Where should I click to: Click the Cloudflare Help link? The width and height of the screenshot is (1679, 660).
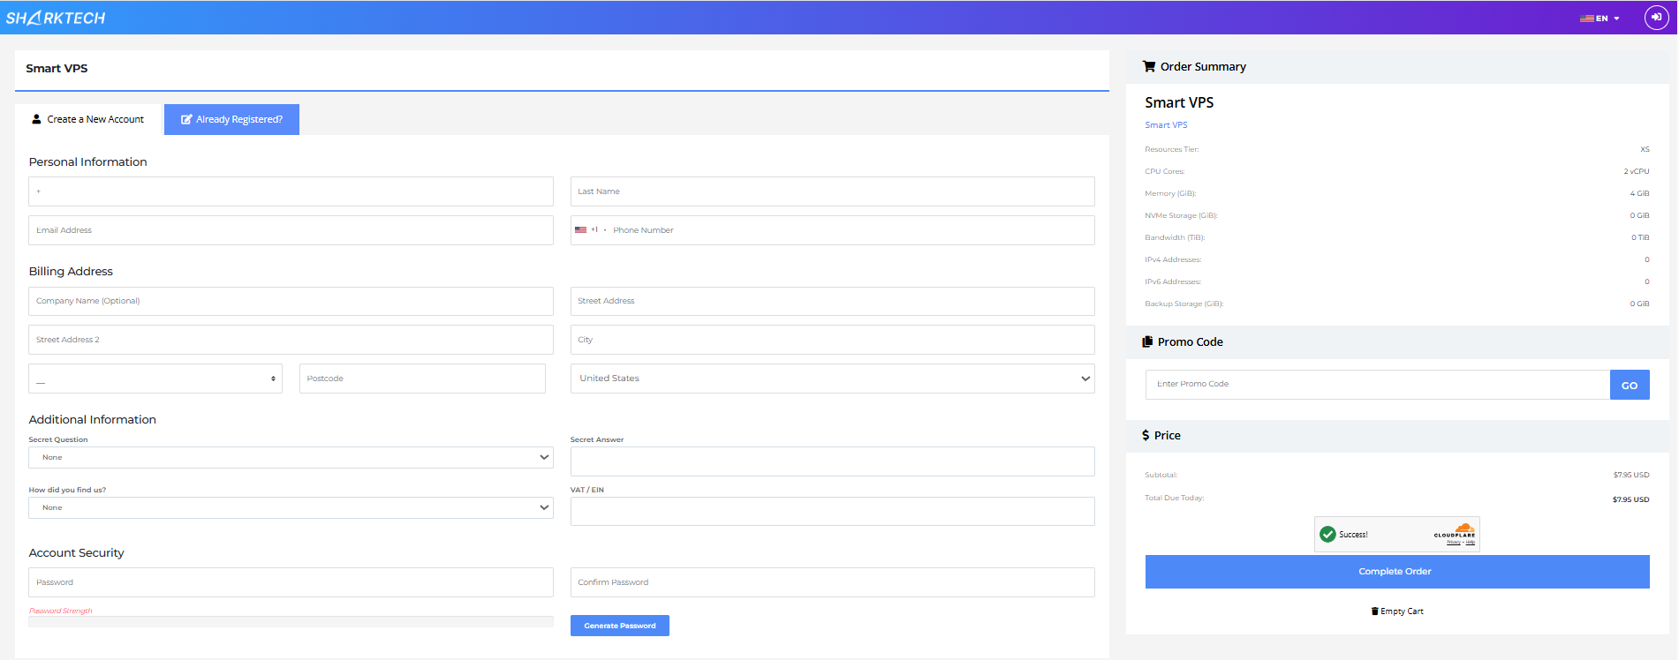tap(1471, 543)
